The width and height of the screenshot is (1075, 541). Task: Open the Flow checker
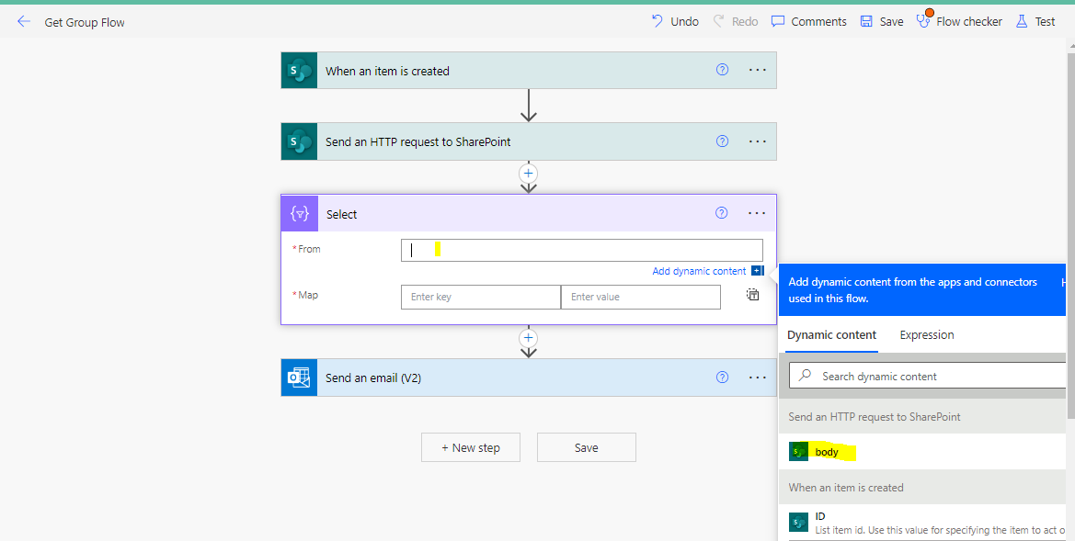pyautogui.click(x=959, y=20)
